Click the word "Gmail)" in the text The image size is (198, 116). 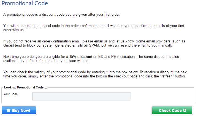[9, 45]
